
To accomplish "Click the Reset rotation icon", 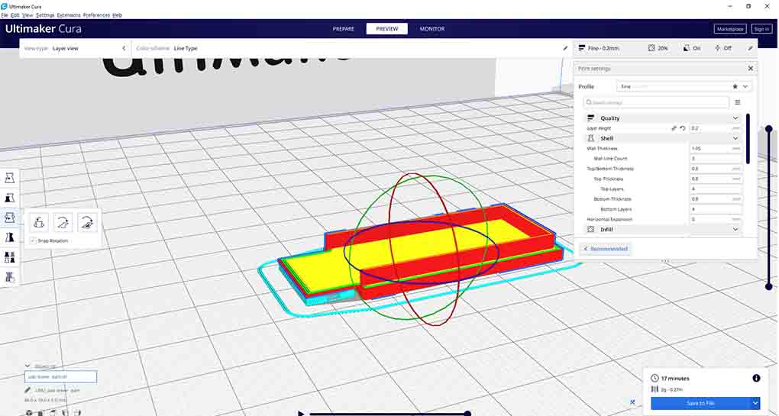I will point(39,222).
